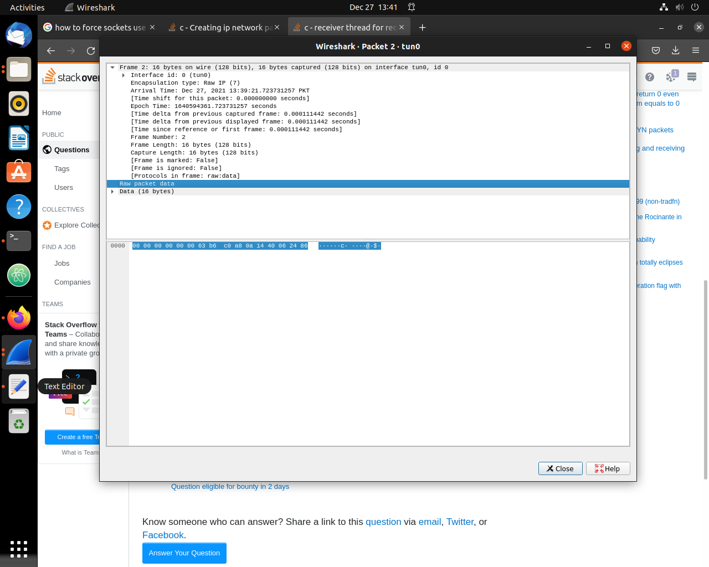Image resolution: width=709 pixels, height=567 pixels.
Task: Expand the Data (16 bytes) node
Action: (112, 192)
